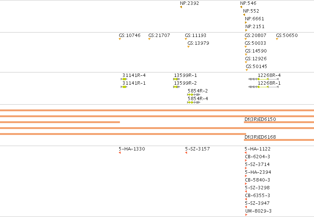Click the 13599R-1 gene glyph
The height and width of the screenshot is (217, 314).
(x=177, y=79)
